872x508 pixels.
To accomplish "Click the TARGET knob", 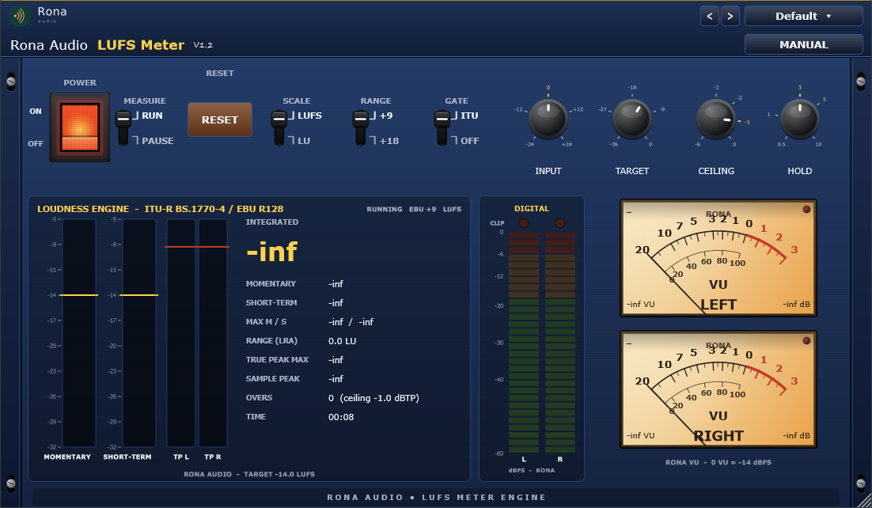I will [632, 119].
